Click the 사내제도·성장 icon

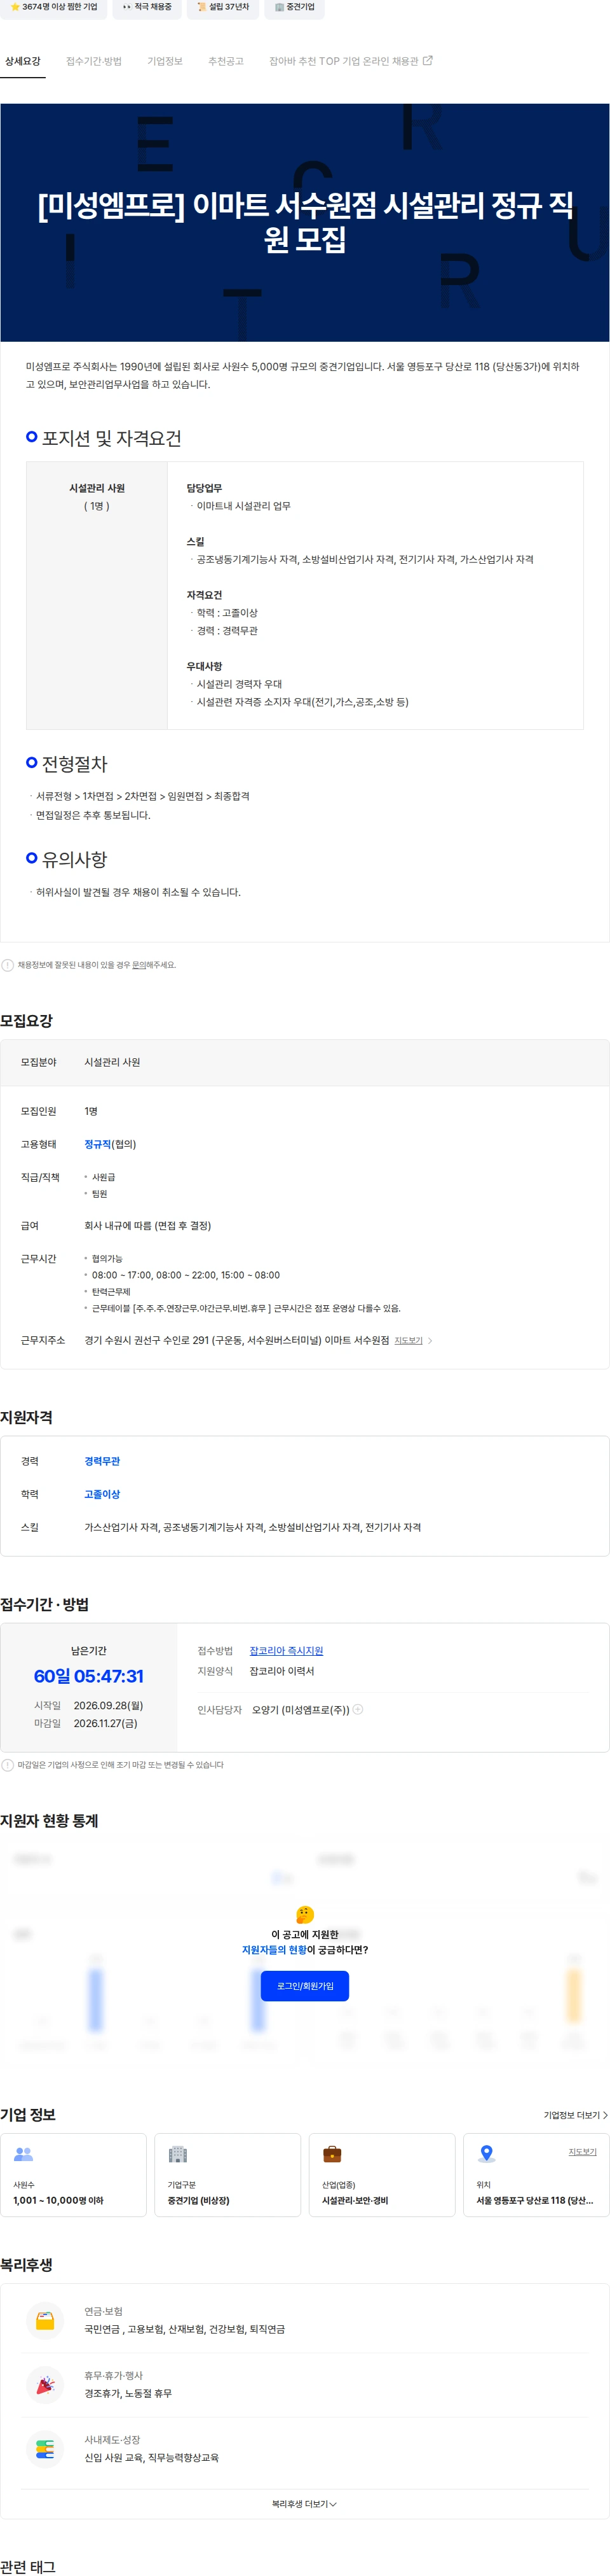[x=45, y=2449]
